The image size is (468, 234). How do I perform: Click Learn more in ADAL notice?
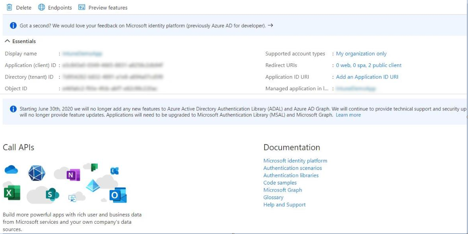[348, 115]
